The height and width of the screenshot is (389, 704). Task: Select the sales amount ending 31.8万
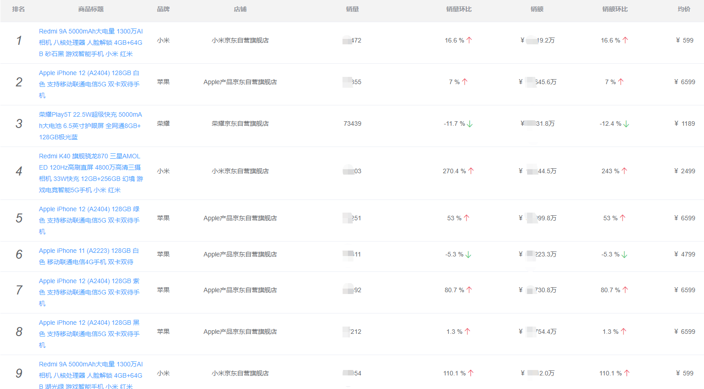tap(538, 123)
